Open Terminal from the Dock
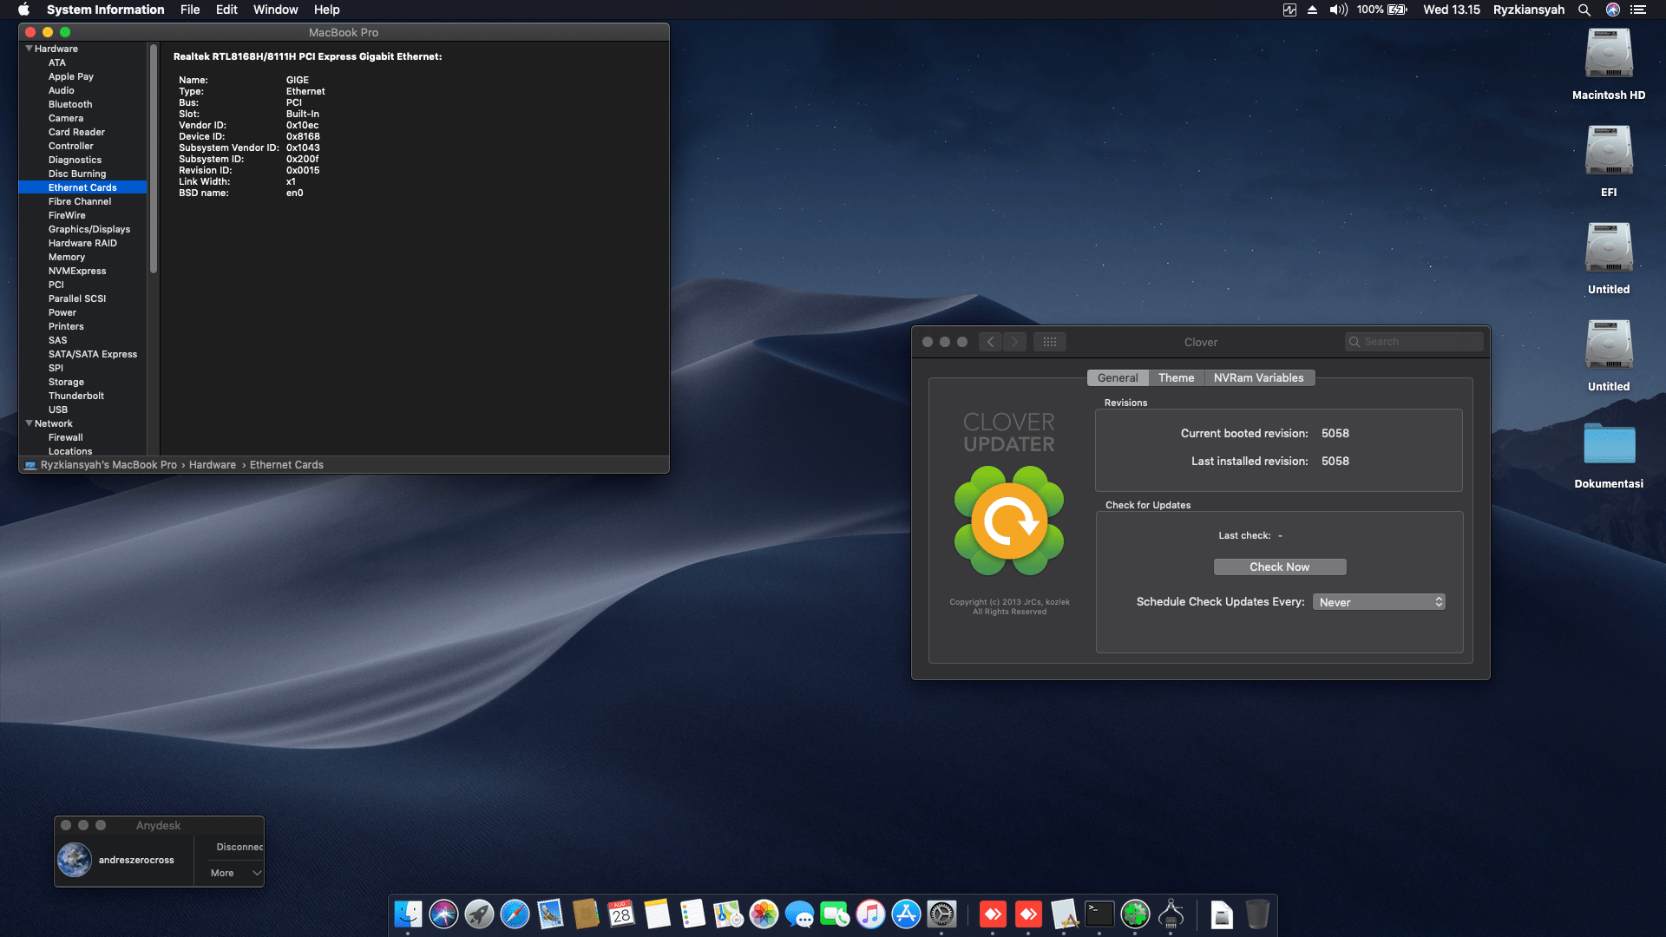1666x937 pixels. pyautogui.click(x=1099, y=914)
